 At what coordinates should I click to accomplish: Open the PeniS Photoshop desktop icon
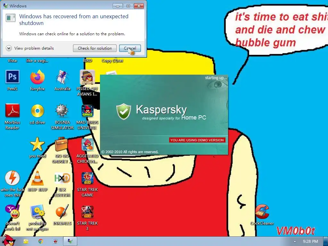coord(12,77)
